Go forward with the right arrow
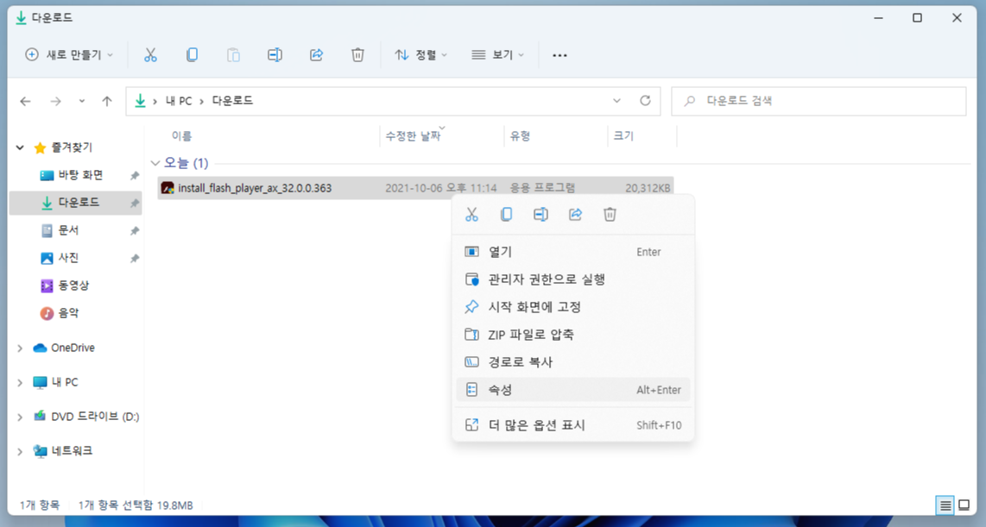This screenshot has width=986, height=527. (x=56, y=101)
